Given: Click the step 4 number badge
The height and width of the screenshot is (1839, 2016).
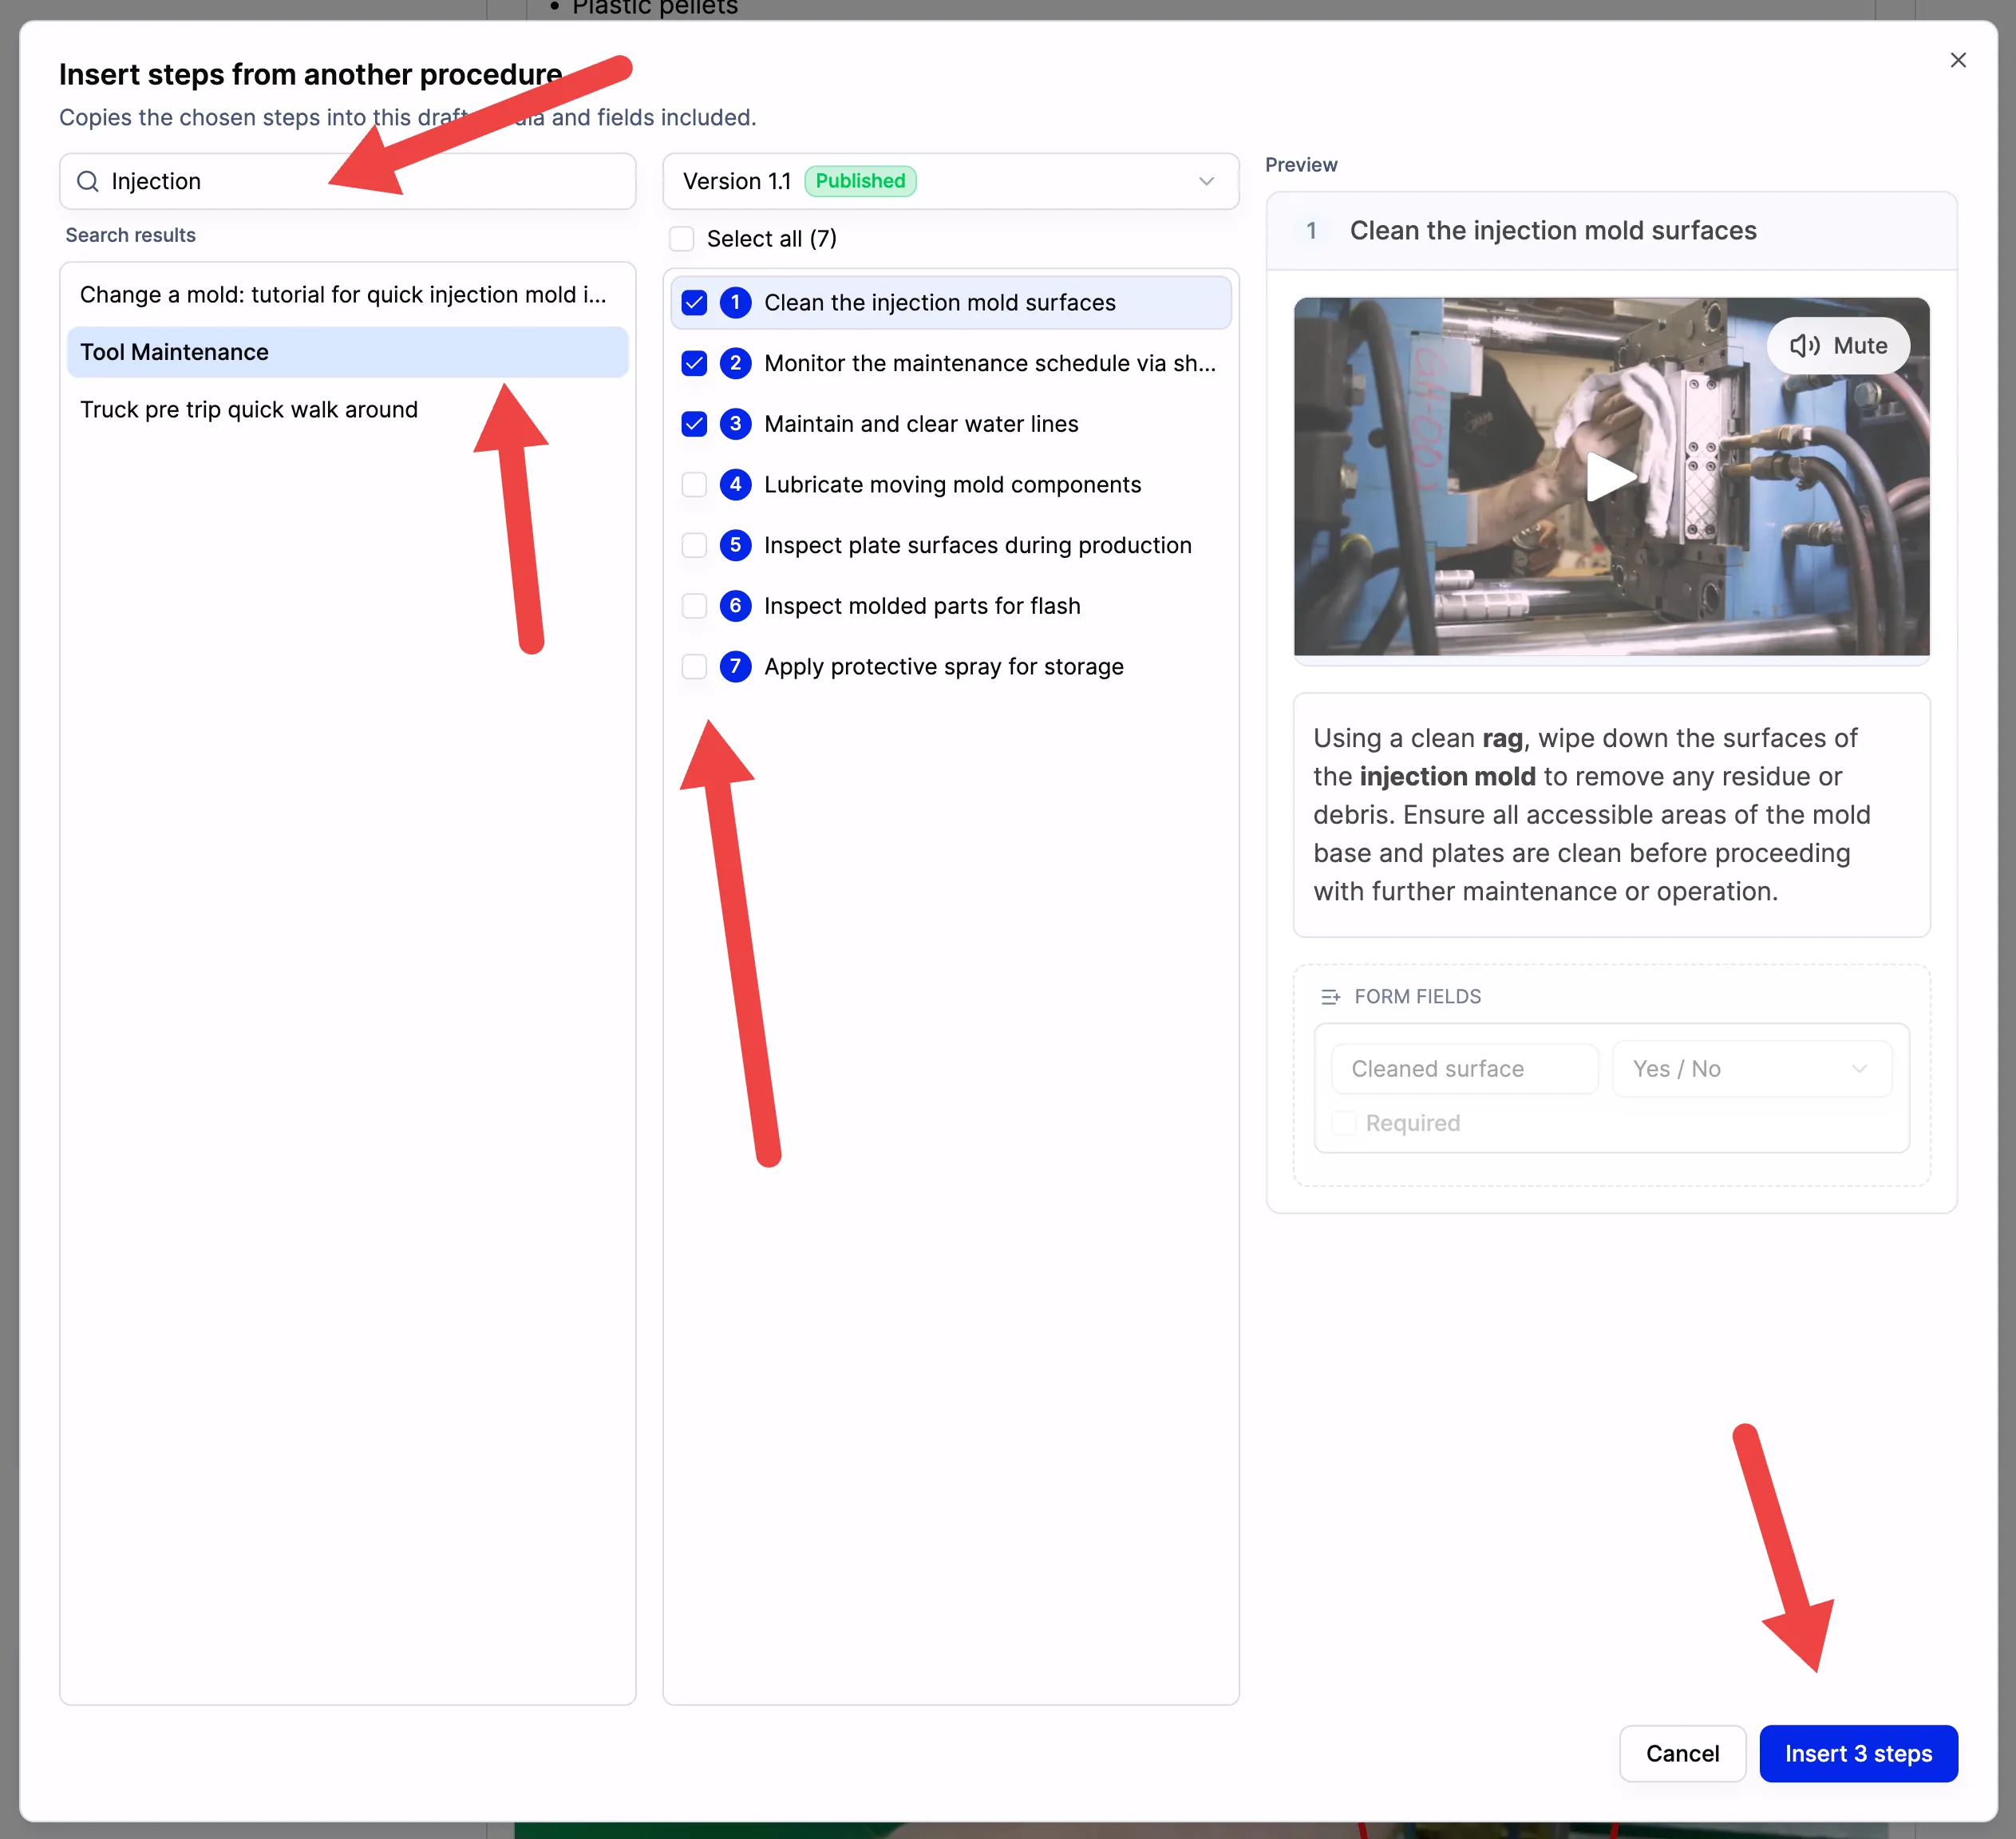Looking at the screenshot, I should click(735, 485).
